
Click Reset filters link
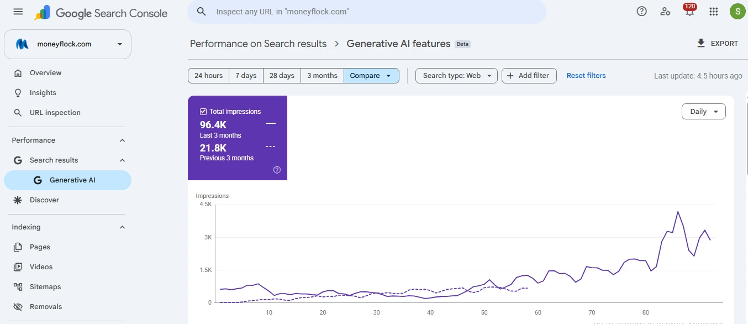[586, 76]
